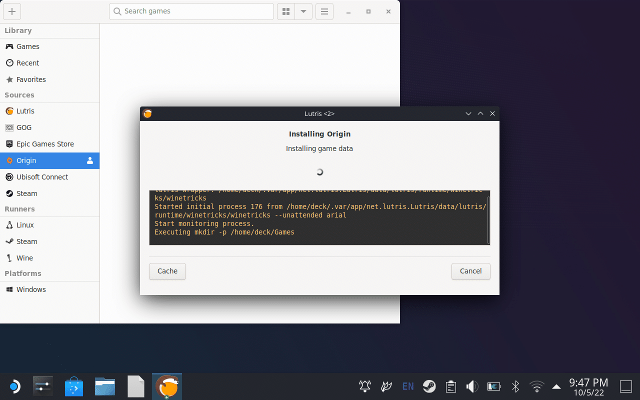
Task: Maximize the Lutris main window
Action: click(368, 11)
